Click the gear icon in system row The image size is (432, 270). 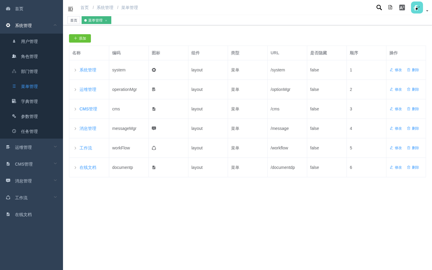tap(154, 70)
